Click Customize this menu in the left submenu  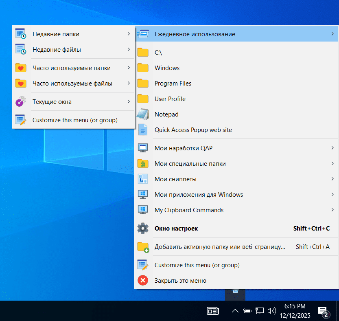click(x=75, y=120)
